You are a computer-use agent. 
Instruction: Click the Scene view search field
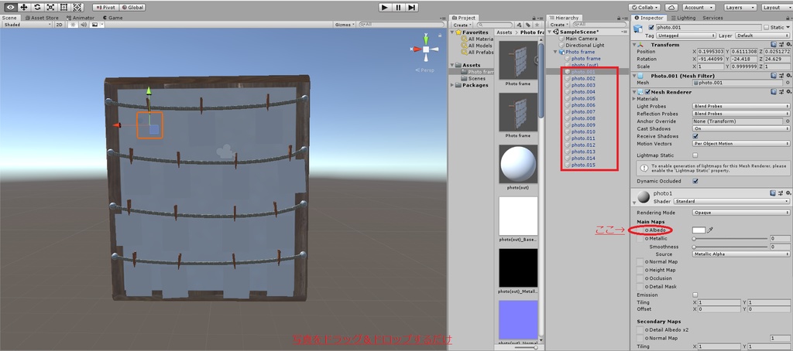pos(402,24)
